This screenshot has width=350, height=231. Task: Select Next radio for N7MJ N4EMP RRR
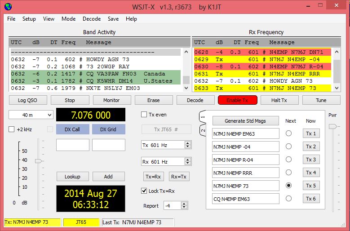click(288, 173)
